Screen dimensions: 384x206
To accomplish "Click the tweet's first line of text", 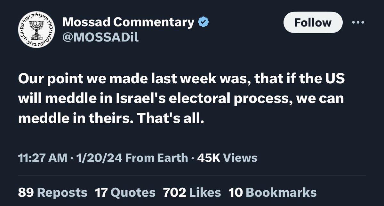I will [181, 80].
